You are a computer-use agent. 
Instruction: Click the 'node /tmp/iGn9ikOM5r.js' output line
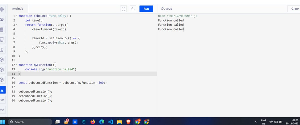(178, 16)
